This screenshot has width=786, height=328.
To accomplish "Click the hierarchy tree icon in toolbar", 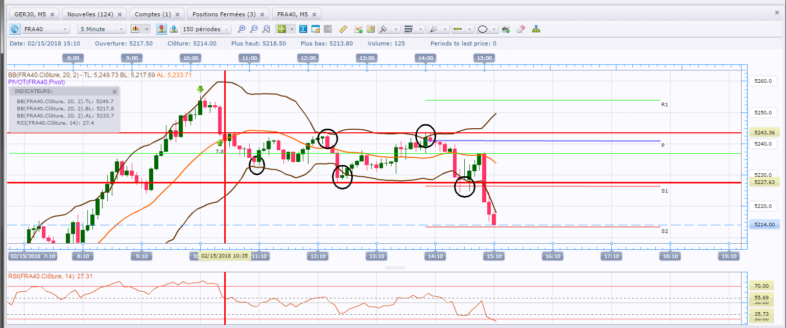I will 536,29.
